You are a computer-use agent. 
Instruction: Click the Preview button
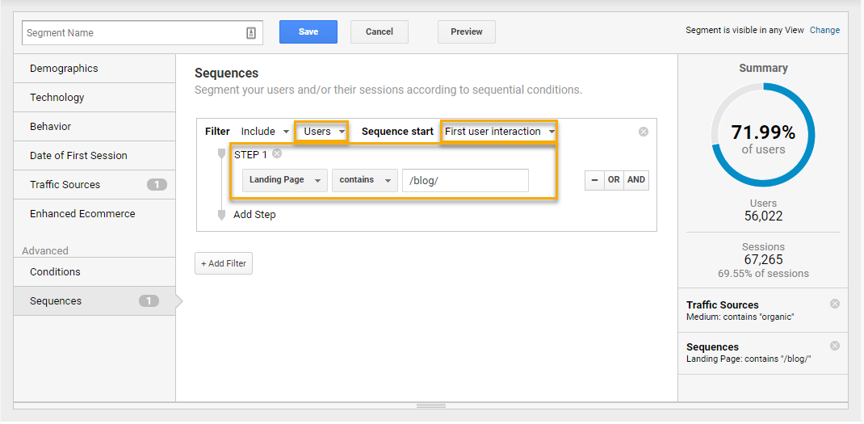pyautogui.click(x=466, y=32)
